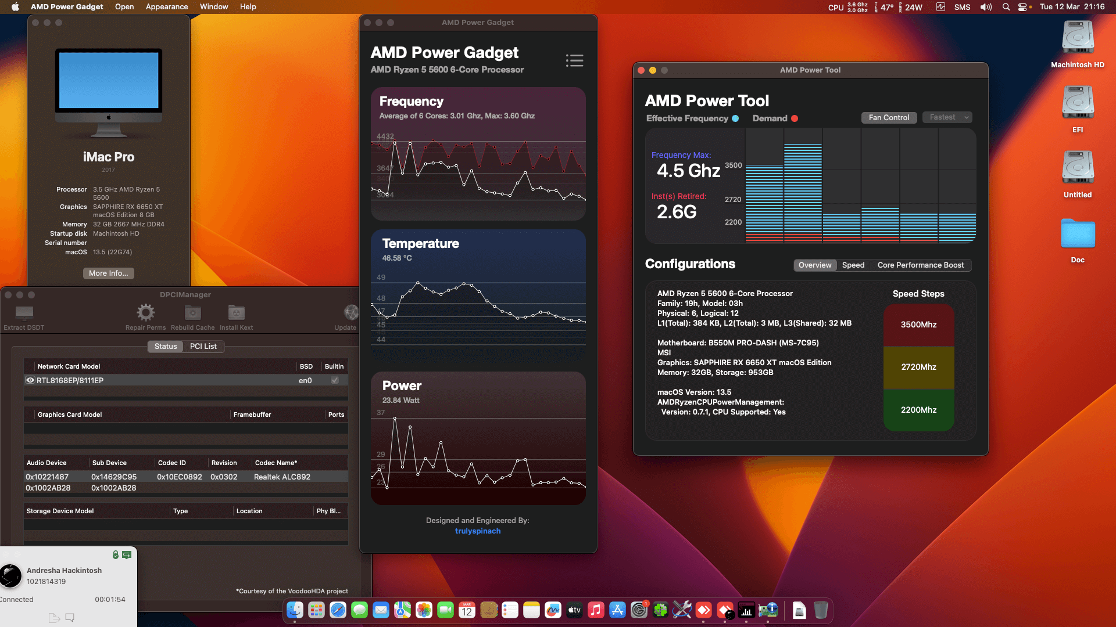1116x627 pixels.
Task: Click the Frequency graph in AMD Power Gadget
Action: click(x=478, y=154)
